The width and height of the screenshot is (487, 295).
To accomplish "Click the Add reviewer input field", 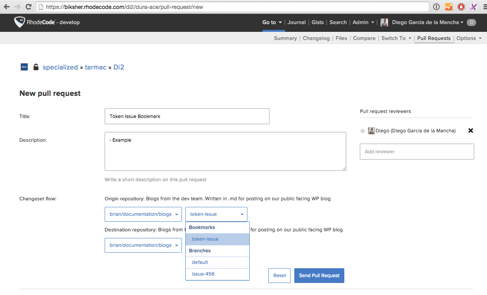I will (416, 152).
